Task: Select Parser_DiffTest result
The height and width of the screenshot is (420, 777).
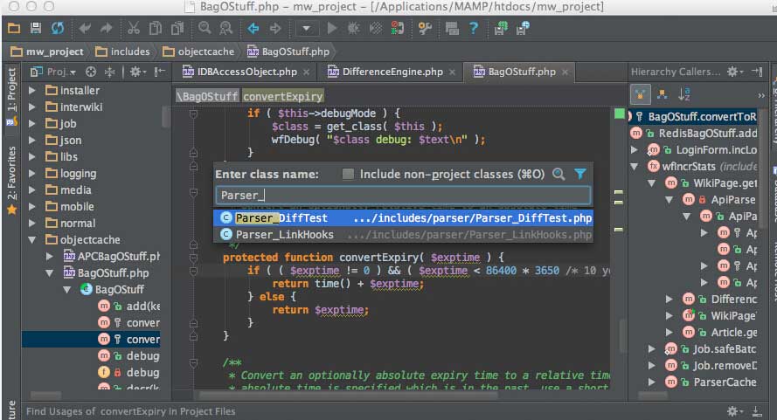Action: click(x=403, y=218)
